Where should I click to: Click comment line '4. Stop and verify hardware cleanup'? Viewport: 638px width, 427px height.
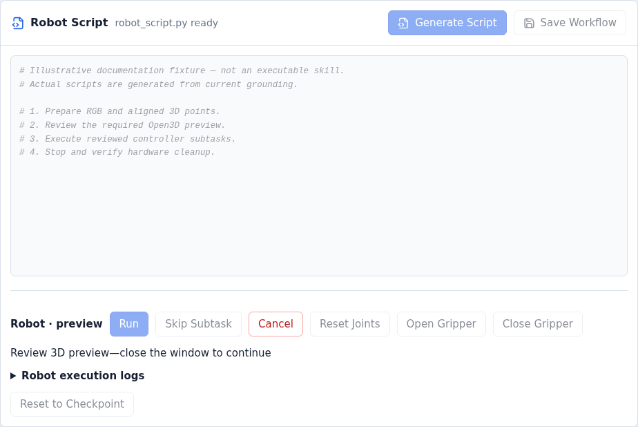click(x=117, y=152)
